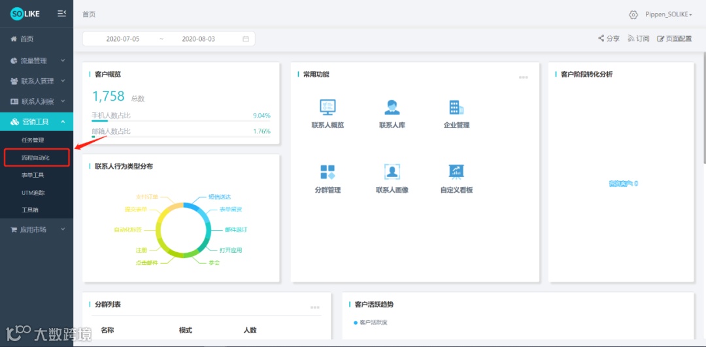This screenshot has width=706, height=347.
Task: Click the 支付订单 donut chart label
Action: [147, 197]
